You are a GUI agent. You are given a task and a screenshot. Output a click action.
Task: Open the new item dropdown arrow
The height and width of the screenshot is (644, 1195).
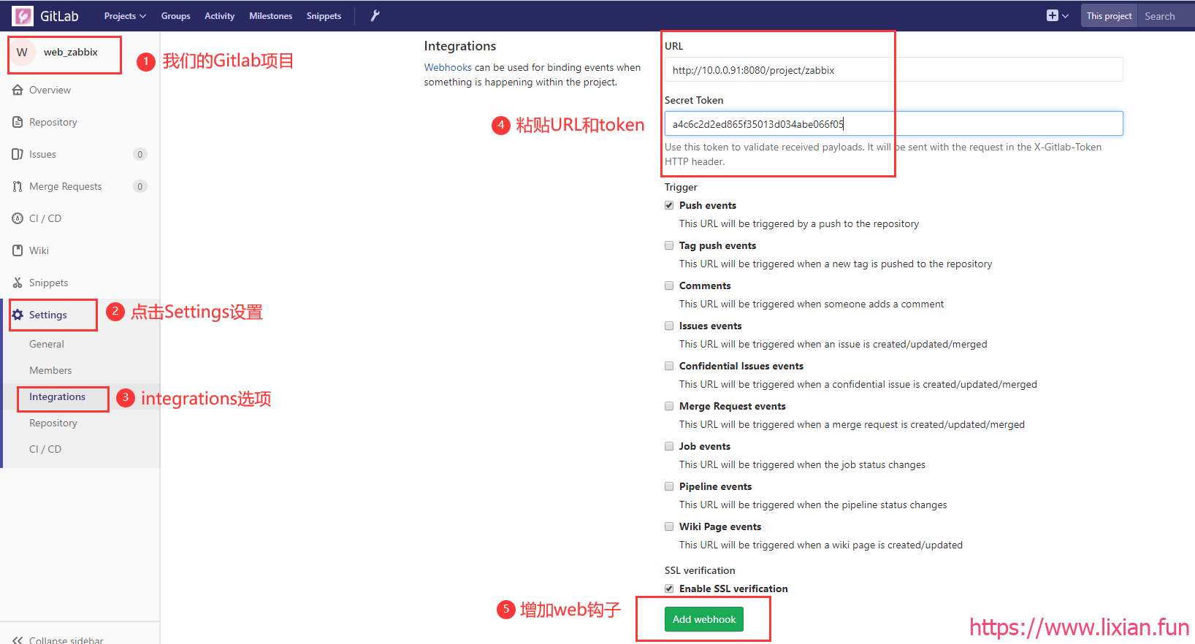[1066, 15]
